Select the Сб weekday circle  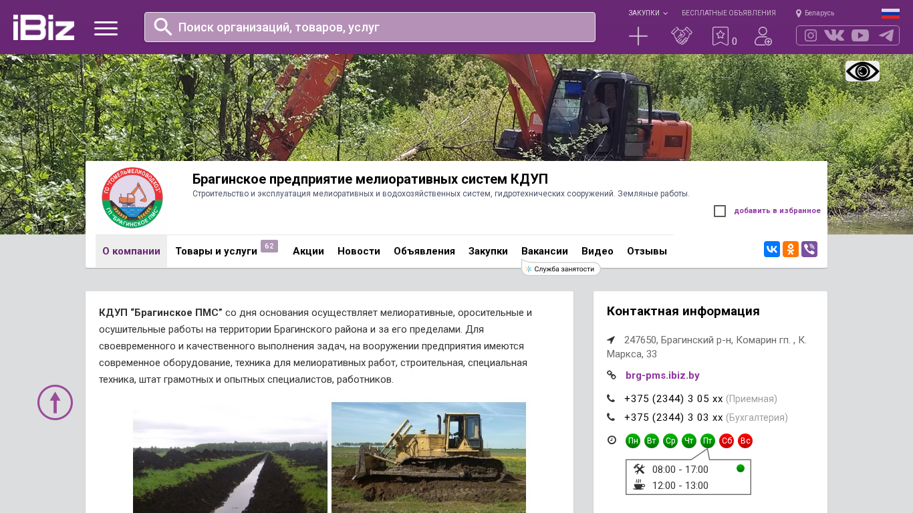pyautogui.click(x=727, y=441)
